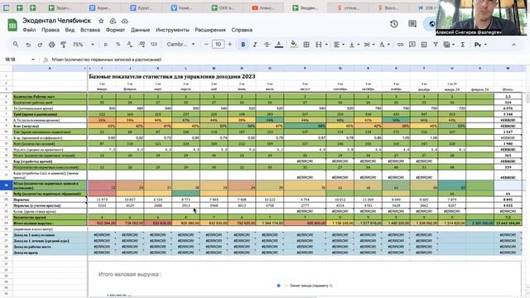530x298 pixels.
Task: Open the horizontal align dropdown
Action: tap(339, 44)
